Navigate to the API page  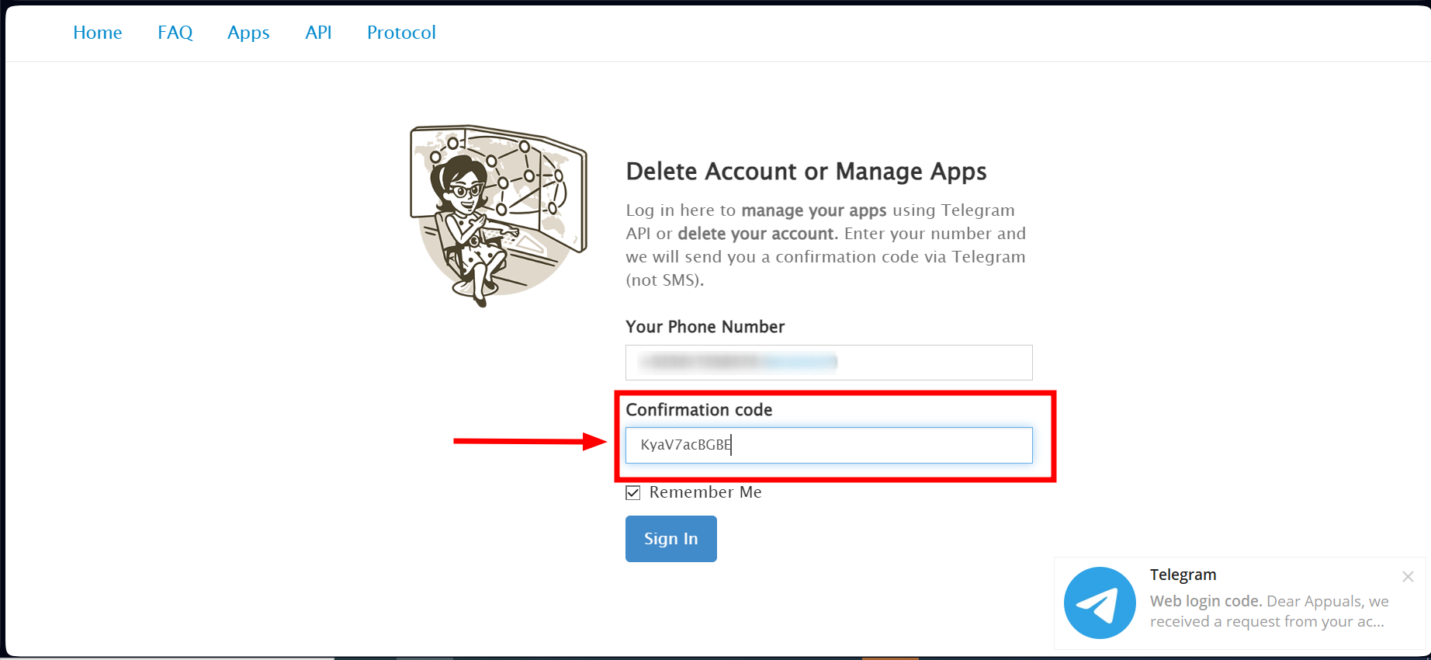318,33
